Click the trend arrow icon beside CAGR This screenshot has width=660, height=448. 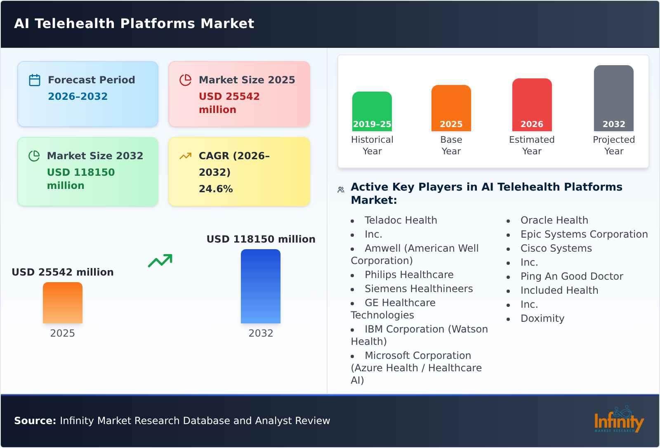point(186,156)
